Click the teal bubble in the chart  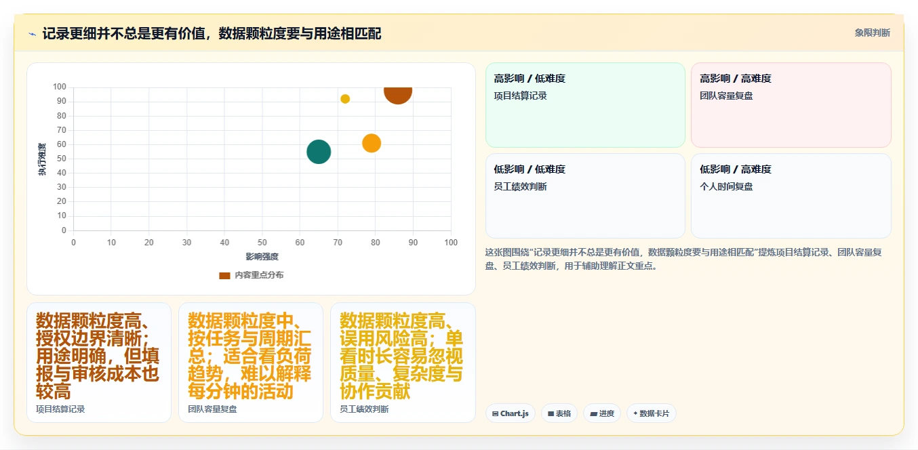(x=319, y=152)
